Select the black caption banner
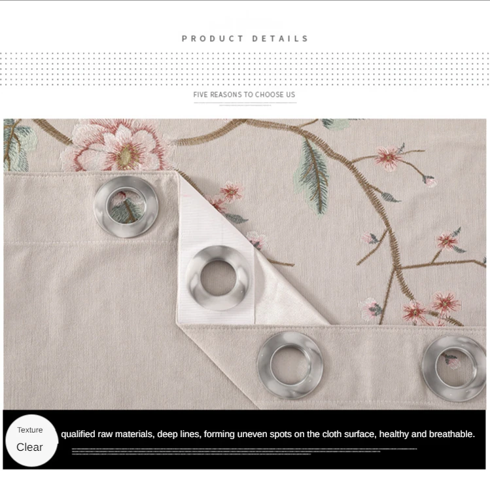Screen dimensions: 490x479 click(x=245, y=440)
